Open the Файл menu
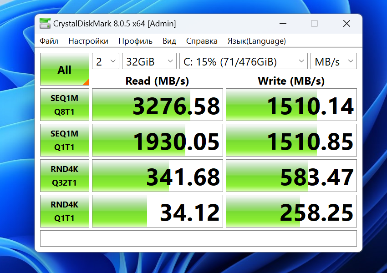This screenshot has height=273, width=387. click(x=49, y=41)
